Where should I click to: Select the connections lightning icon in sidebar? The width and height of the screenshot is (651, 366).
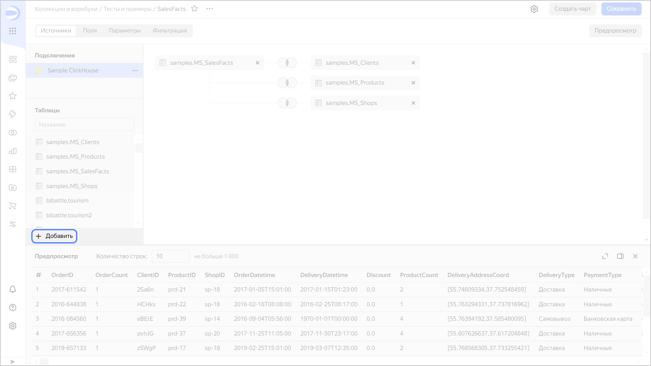point(12,114)
